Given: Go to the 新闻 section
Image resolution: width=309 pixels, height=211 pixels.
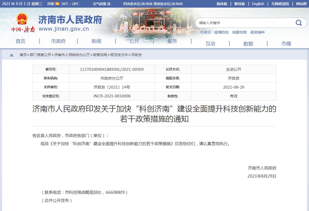Looking at the screenshot, I should pyautogui.click(x=96, y=41).
